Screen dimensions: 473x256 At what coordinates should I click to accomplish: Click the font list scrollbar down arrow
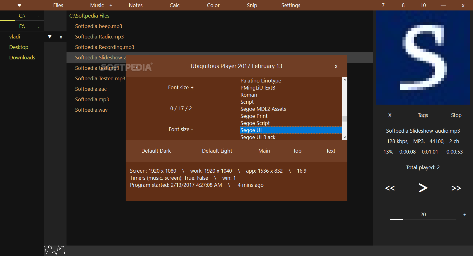point(345,137)
